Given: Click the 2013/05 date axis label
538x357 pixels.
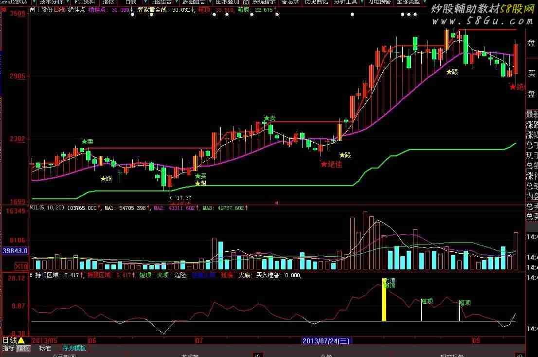Looking at the screenshot, I should [45, 341].
